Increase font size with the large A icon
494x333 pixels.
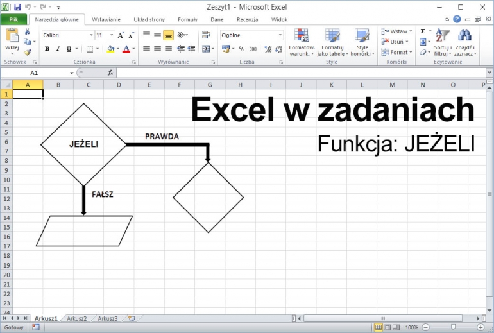pyautogui.click(x=121, y=35)
